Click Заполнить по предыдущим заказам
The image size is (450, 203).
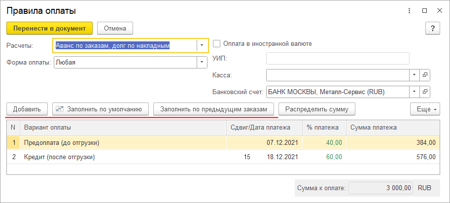pyautogui.click(x=213, y=109)
